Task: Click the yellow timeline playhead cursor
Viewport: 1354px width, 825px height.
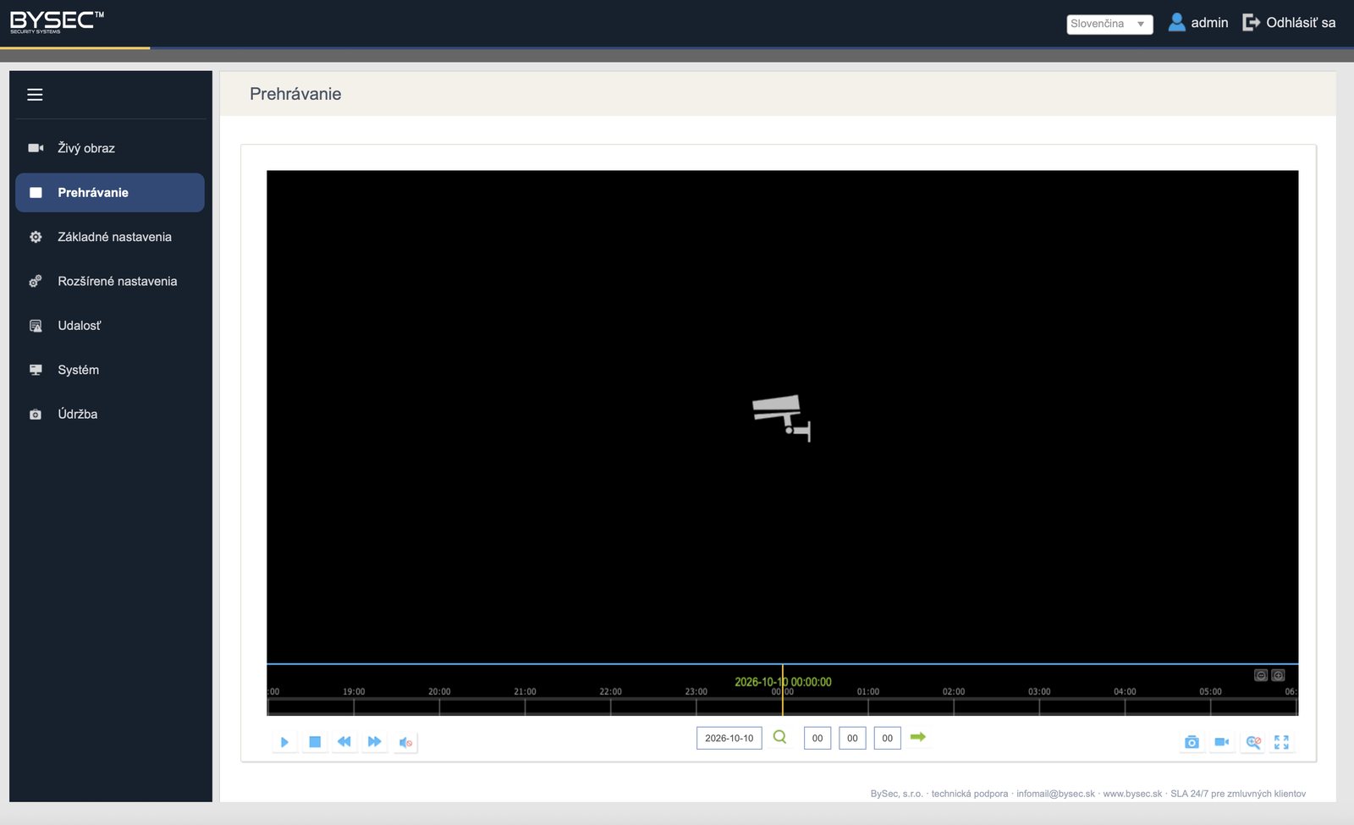Action: pyautogui.click(x=783, y=690)
